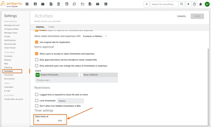Click the plus add-new button

(147, 4)
